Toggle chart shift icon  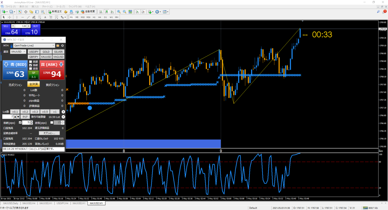(143, 12)
